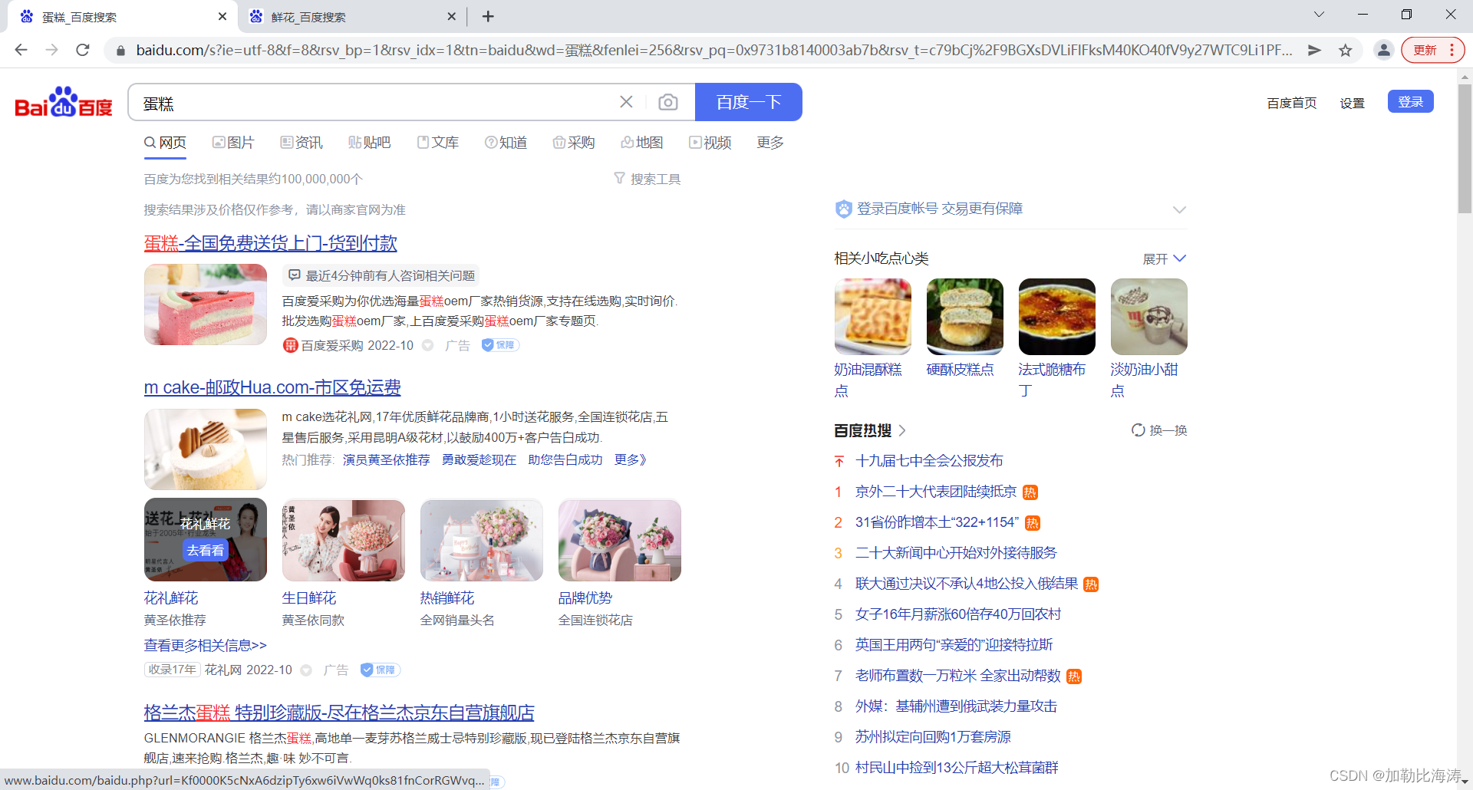This screenshot has height=790, width=1473.
Task: Click 更多》 in 热门推荐 row
Action: click(x=631, y=459)
